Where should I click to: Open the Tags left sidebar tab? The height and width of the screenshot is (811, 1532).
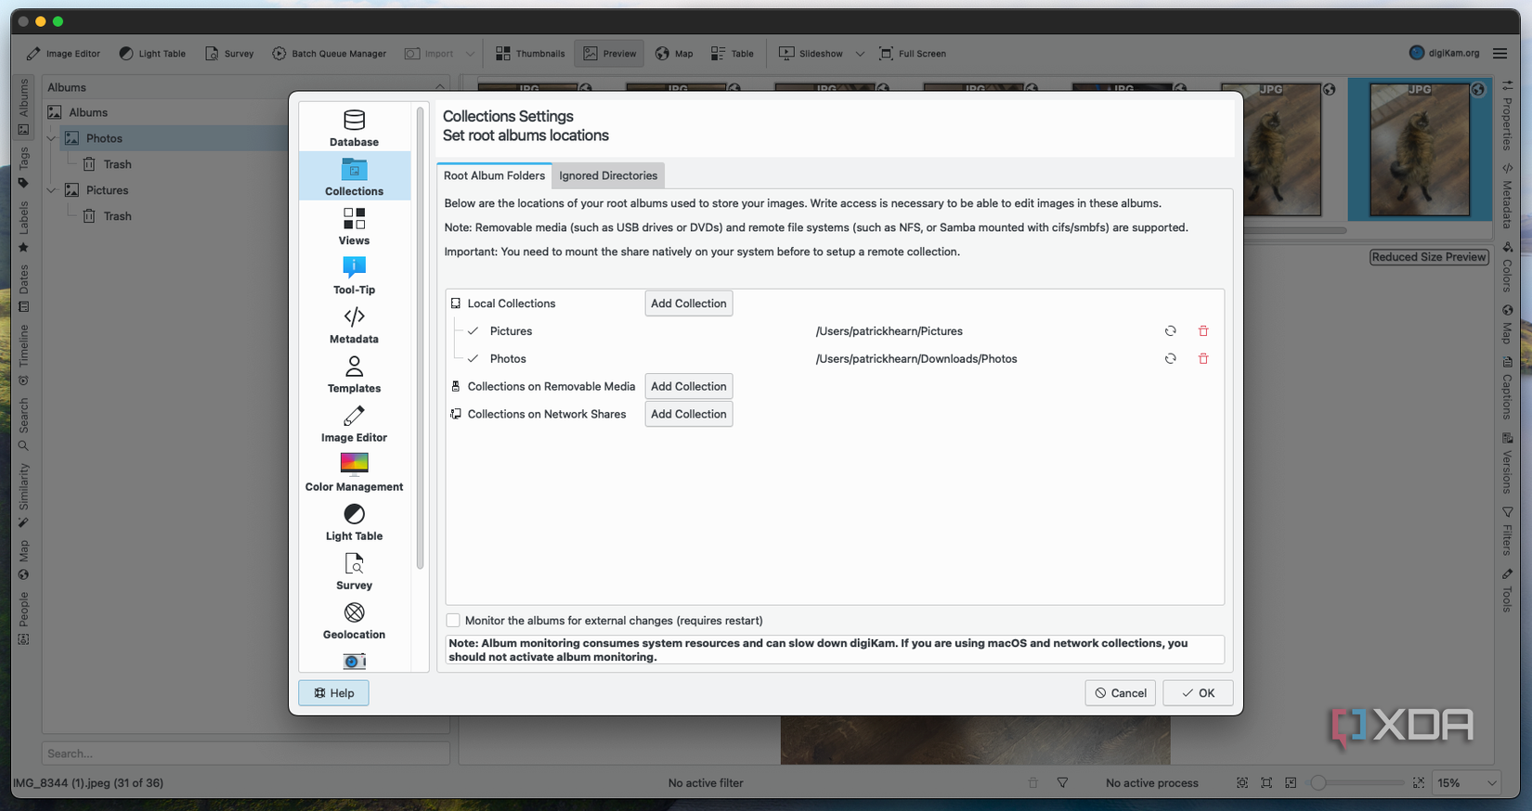pyautogui.click(x=23, y=167)
